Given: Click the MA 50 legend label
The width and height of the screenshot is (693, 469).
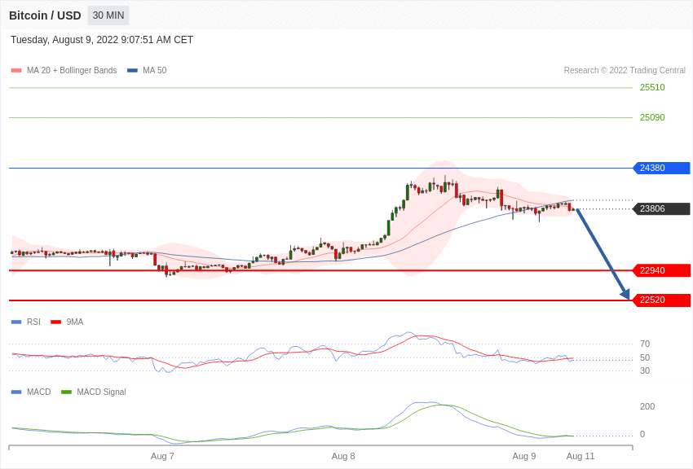Looking at the screenshot, I should (155, 70).
